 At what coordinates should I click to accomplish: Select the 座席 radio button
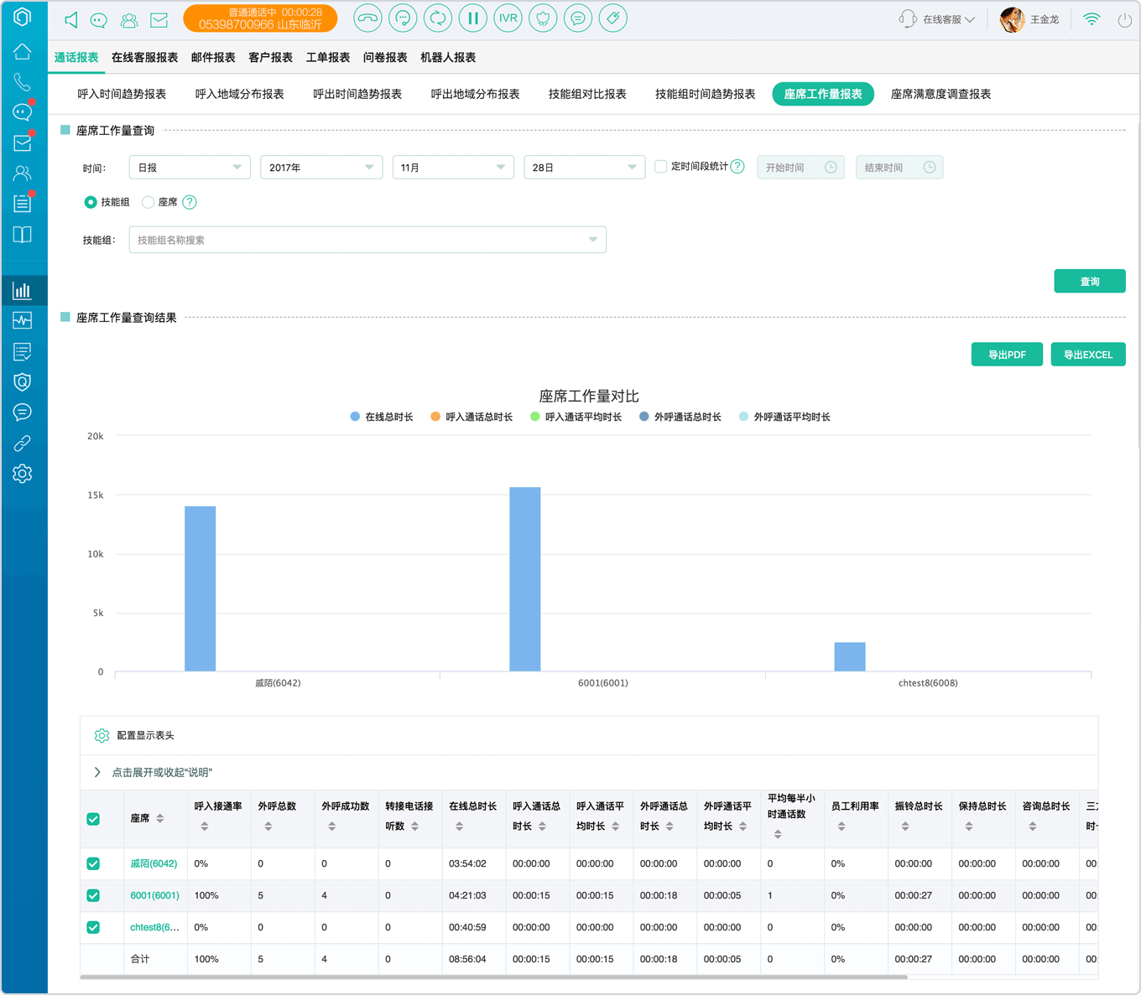148,202
